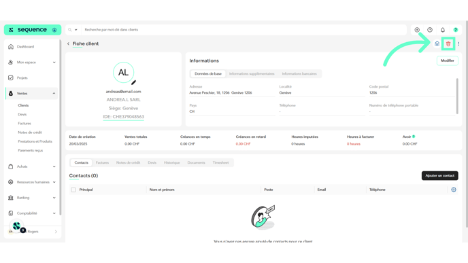
Task: Click the Ressources humaines icon
Action: point(11,182)
